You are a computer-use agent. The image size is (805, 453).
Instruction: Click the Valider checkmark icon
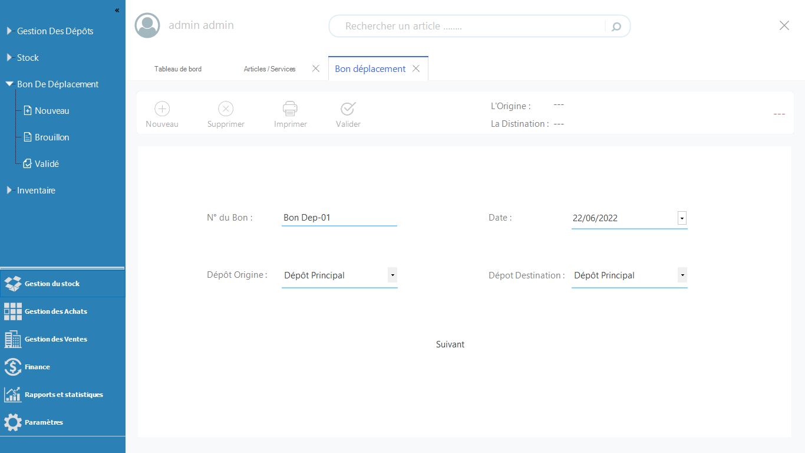click(x=348, y=109)
